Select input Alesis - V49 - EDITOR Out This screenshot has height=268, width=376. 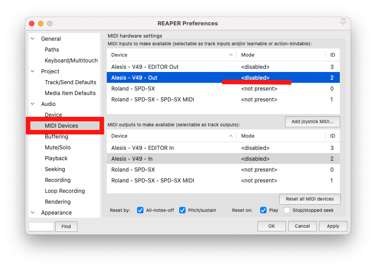(x=223, y=67)
